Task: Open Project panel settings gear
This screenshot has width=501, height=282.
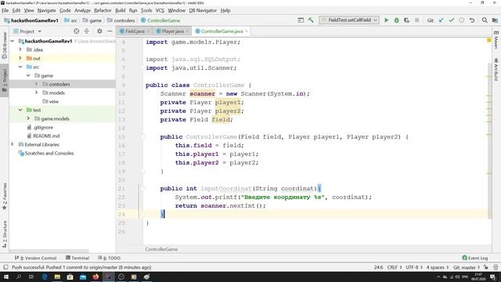Action: (x=99, y=31)
